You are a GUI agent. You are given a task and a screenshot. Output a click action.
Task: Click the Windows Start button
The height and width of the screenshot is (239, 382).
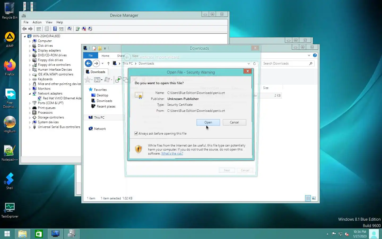tap(7, 234)
